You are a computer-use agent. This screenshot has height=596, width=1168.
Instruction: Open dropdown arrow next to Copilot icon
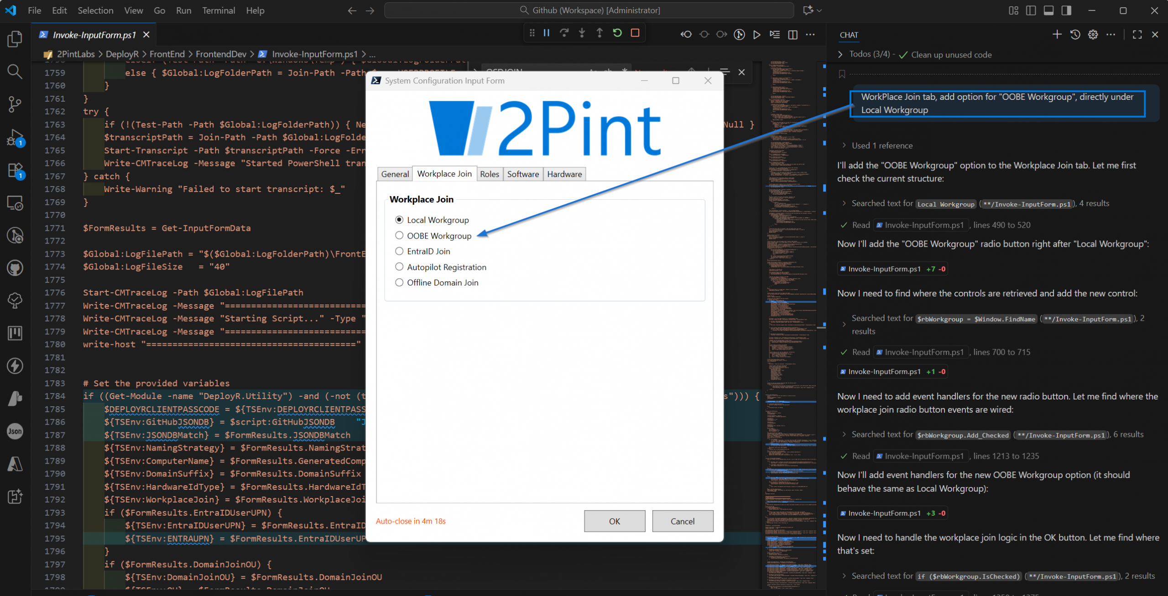(820, 10)
